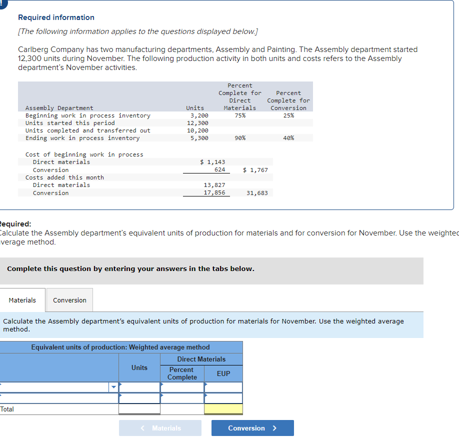This screenshot has height=441, width=459.
Task: Click the second row Percent Complete input cell
Action: point(182,398)
